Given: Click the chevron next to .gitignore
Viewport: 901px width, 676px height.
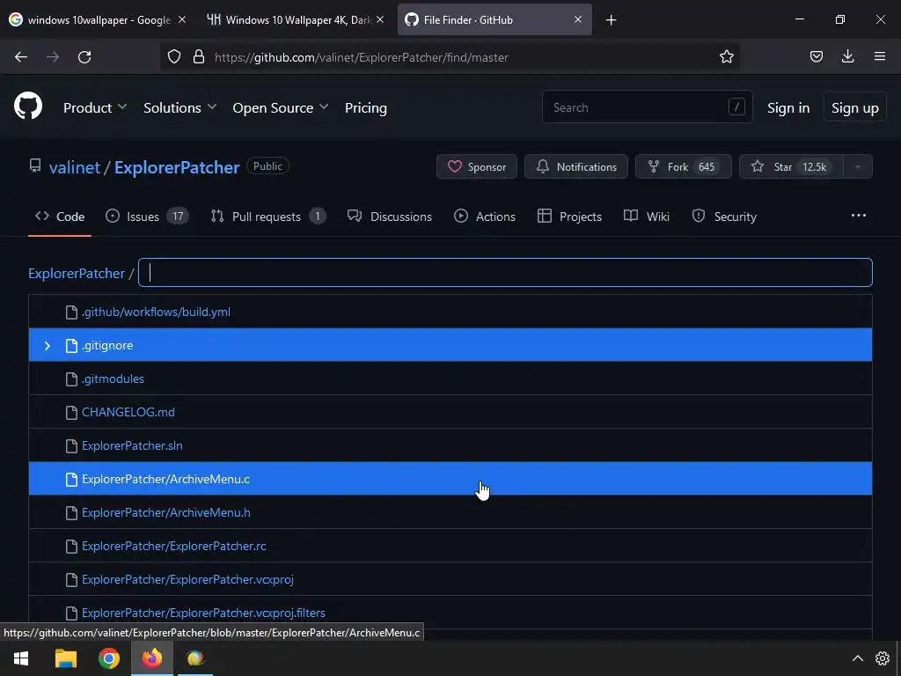Looking at the screenshot, I should click(48, 345).
